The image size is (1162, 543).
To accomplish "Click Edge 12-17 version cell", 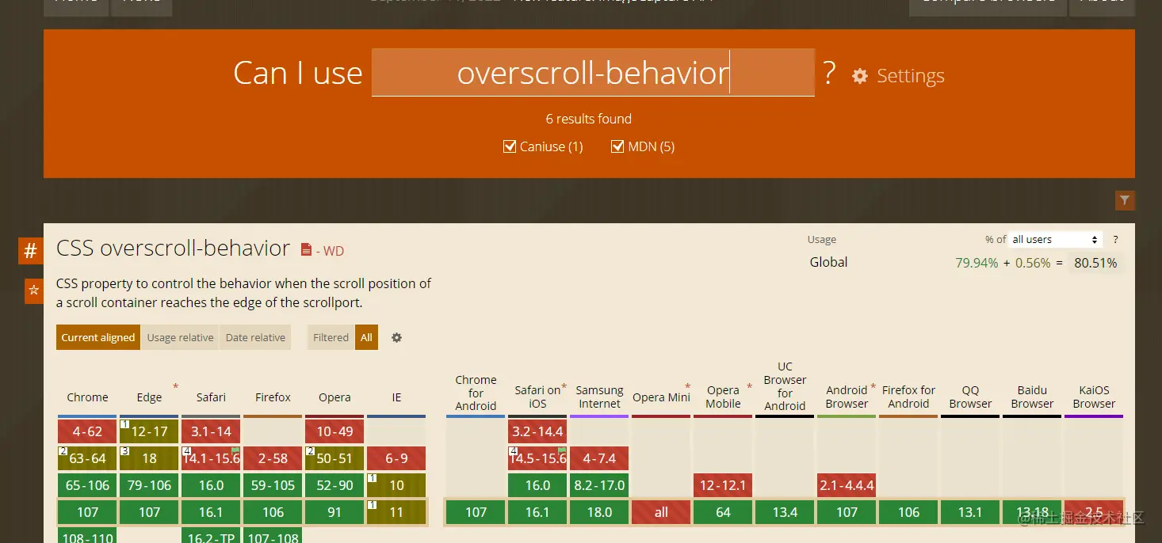I will [x=149, y=431].
